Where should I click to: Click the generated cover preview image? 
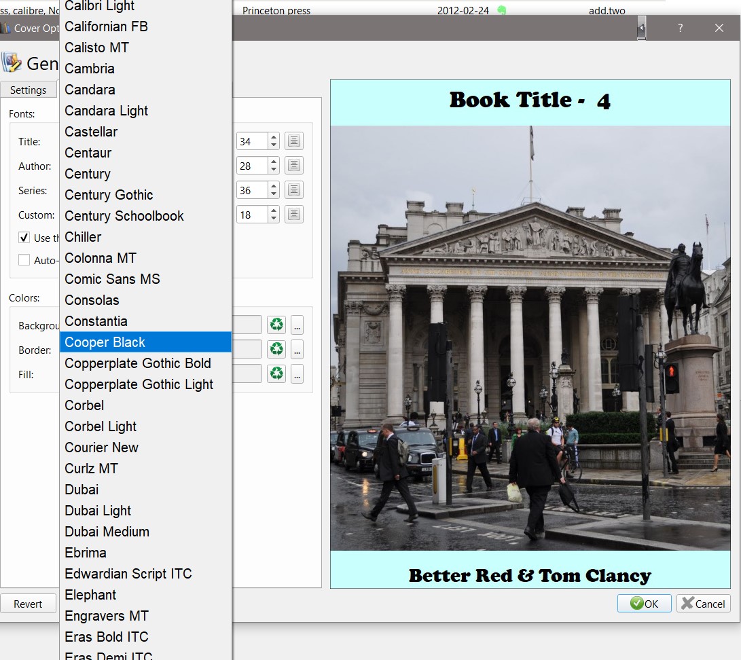[x=530, y=334]
